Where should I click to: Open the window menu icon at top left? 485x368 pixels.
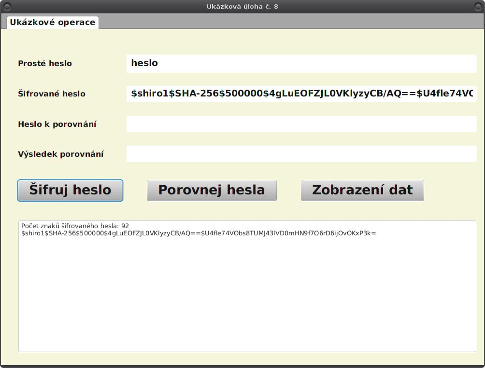point(7,6)
